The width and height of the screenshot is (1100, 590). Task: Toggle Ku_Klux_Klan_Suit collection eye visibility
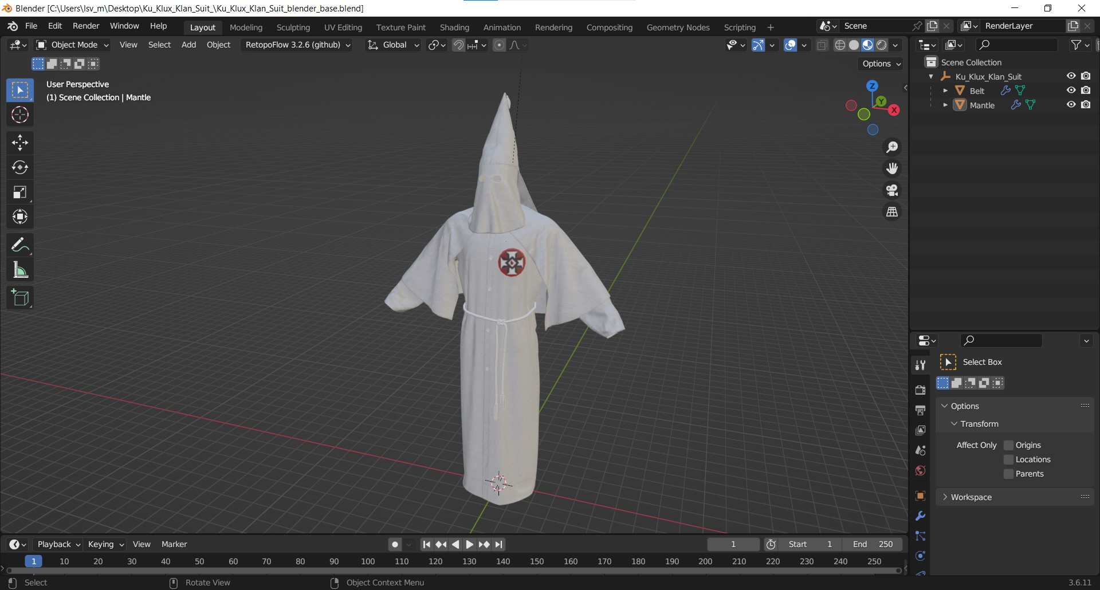click(x=1071, y=76)
